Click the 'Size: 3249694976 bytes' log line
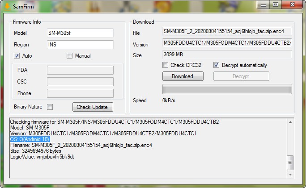 point(36,151)
